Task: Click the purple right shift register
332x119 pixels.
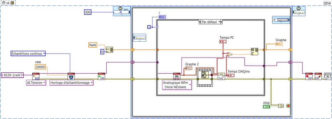Action: pos(290,62)
